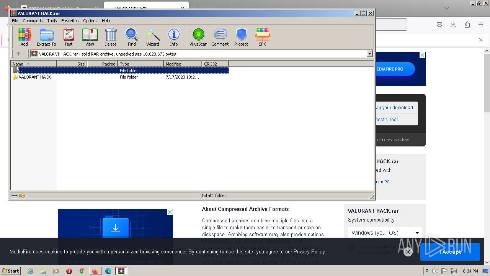The width and height of the screenshot is (490, 276).
Task: Open Windows Media Player taskbar icon
Action: click(56, 271)
